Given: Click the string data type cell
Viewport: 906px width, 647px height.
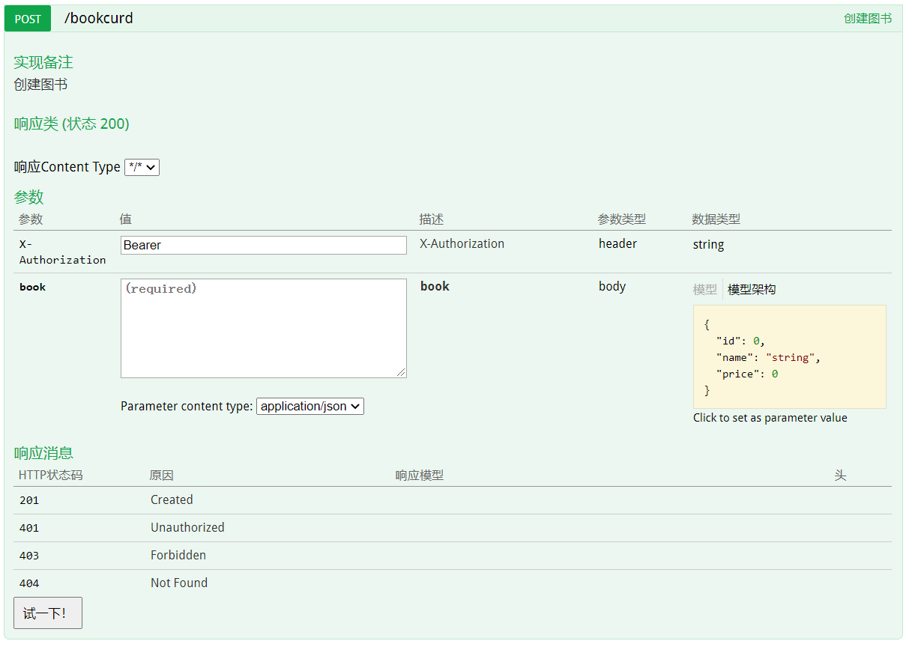Looking at the screenshot, I should 708,244.
